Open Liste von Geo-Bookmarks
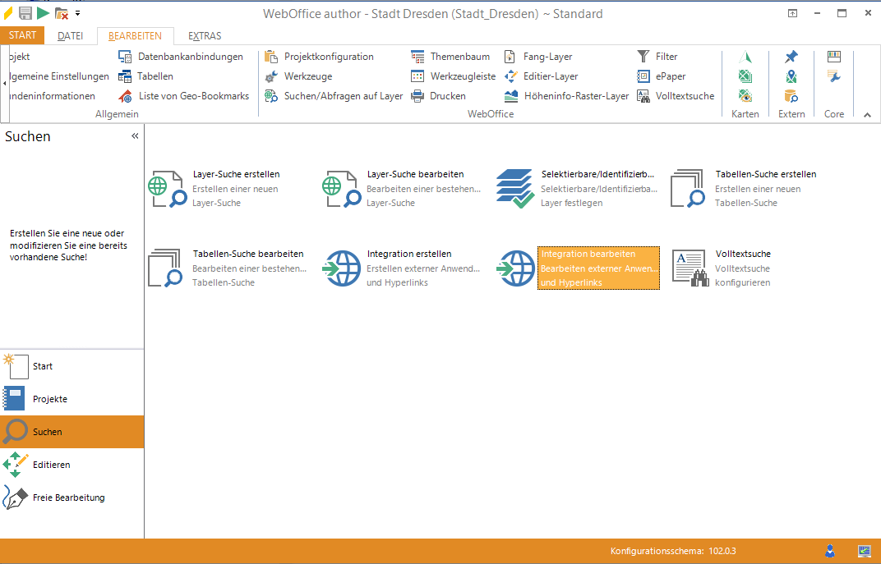The image size is (881, 564). [184, 96]
